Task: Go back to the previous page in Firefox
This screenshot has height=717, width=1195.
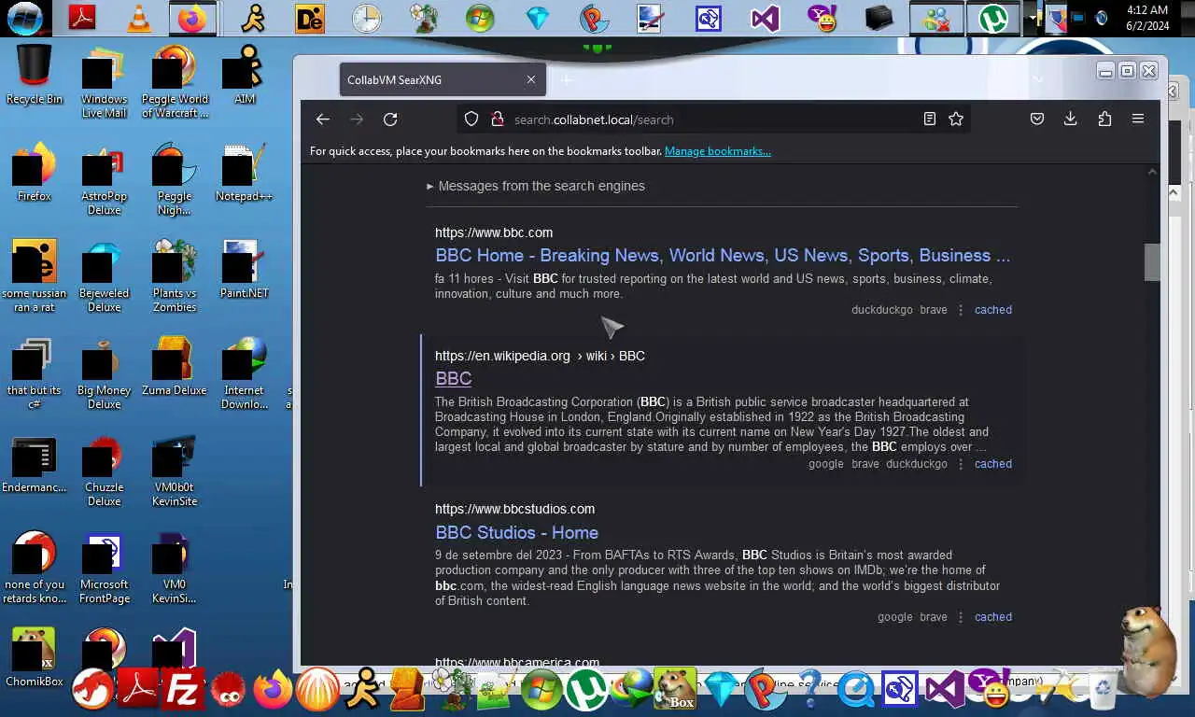Action: [322, 119]
